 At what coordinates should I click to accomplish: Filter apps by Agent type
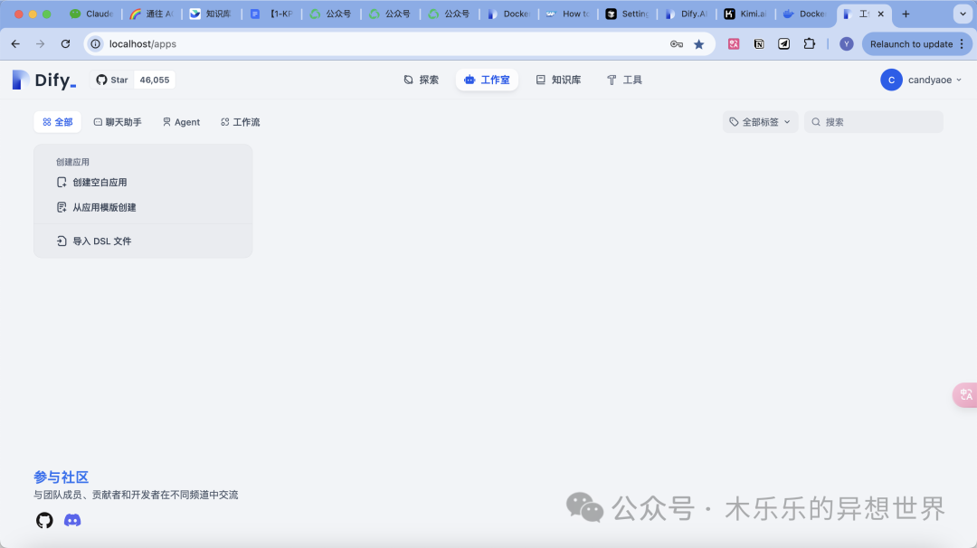(181, 122)
